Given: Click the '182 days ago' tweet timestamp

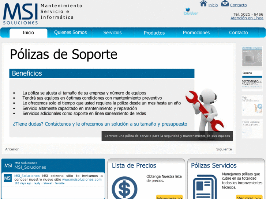Looking at the screenshot, I should (23, 183).
